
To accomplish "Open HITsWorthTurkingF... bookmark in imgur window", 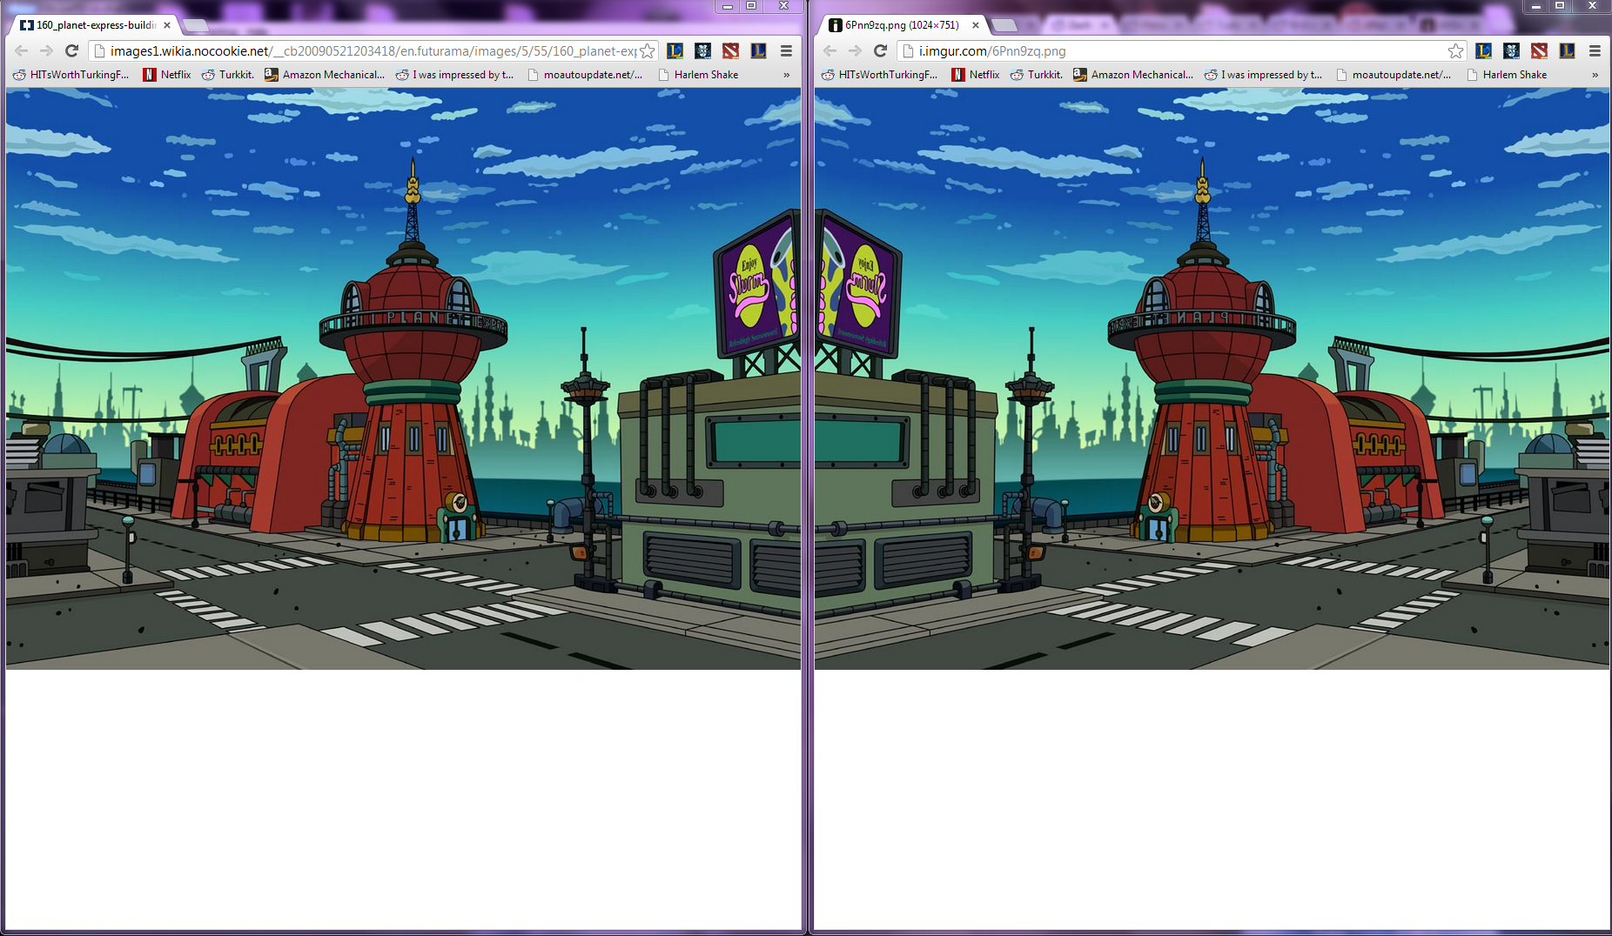I will point(879,75).
